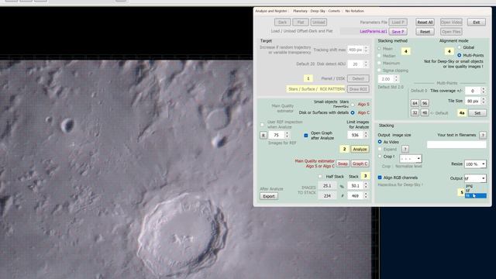Screen dimensions: 496x279
Task: Select tile size preset 64
Action: coord(415,103)
